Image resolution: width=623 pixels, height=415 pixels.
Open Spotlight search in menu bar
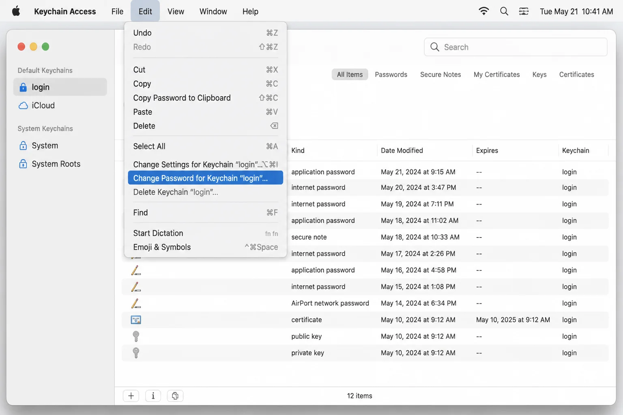tap(504, 11)
